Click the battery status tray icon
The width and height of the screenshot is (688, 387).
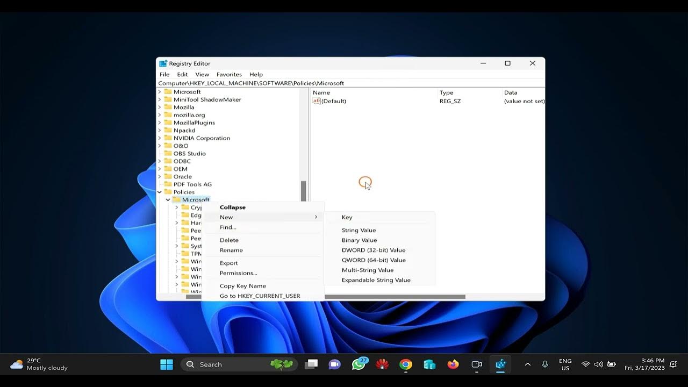(x=611, y=364)
